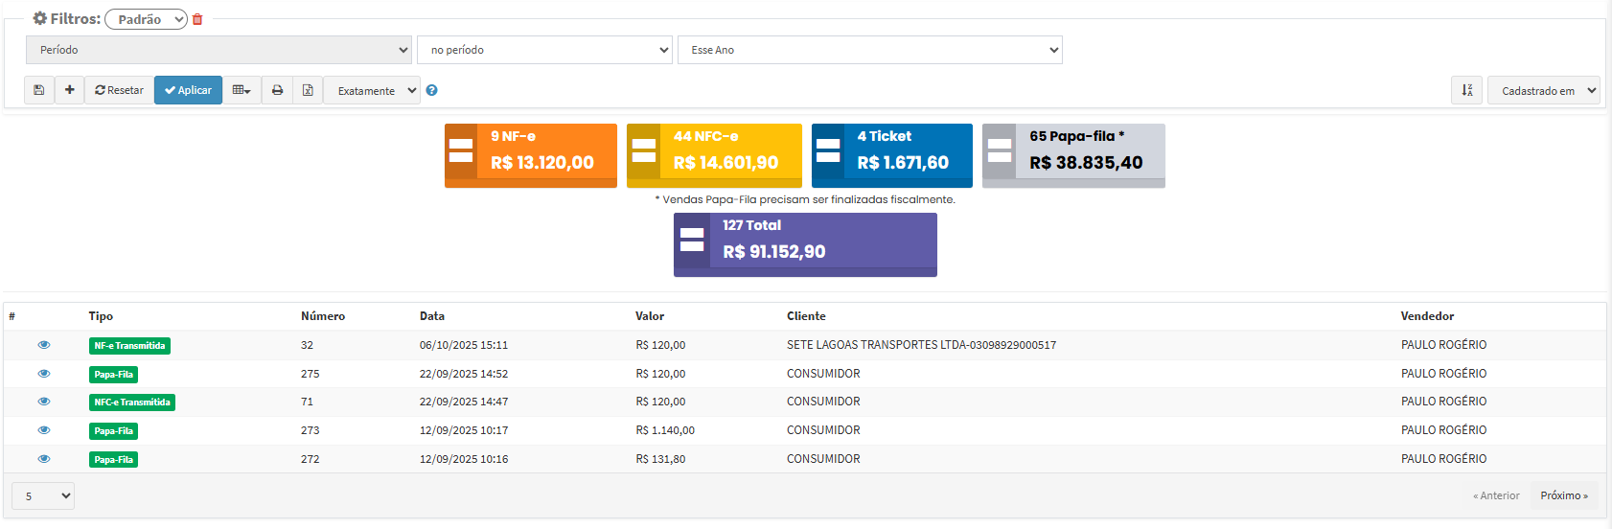
Task: Go to next page with Próximo
Action: coord(1563,495)
